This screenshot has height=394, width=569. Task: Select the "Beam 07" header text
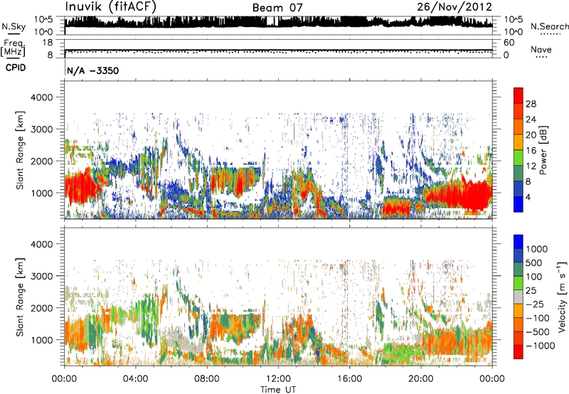[277, 8]
